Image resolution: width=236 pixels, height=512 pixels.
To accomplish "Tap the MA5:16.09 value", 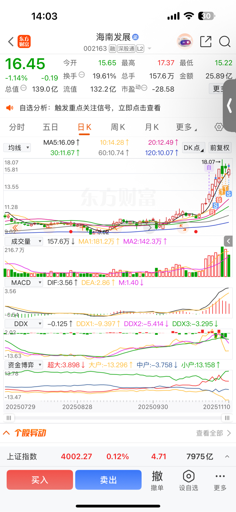I will pos(61,142).
